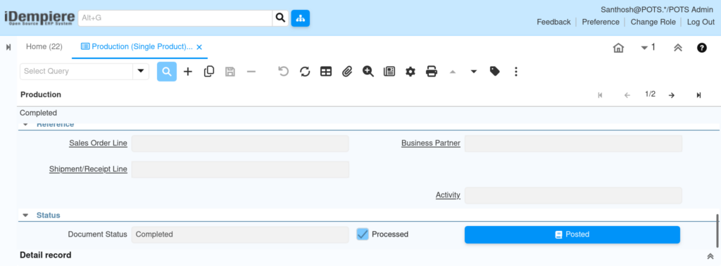The image size is (721, 266).
Task: Undo changes with the undo arrow
Action: (284, 72)
